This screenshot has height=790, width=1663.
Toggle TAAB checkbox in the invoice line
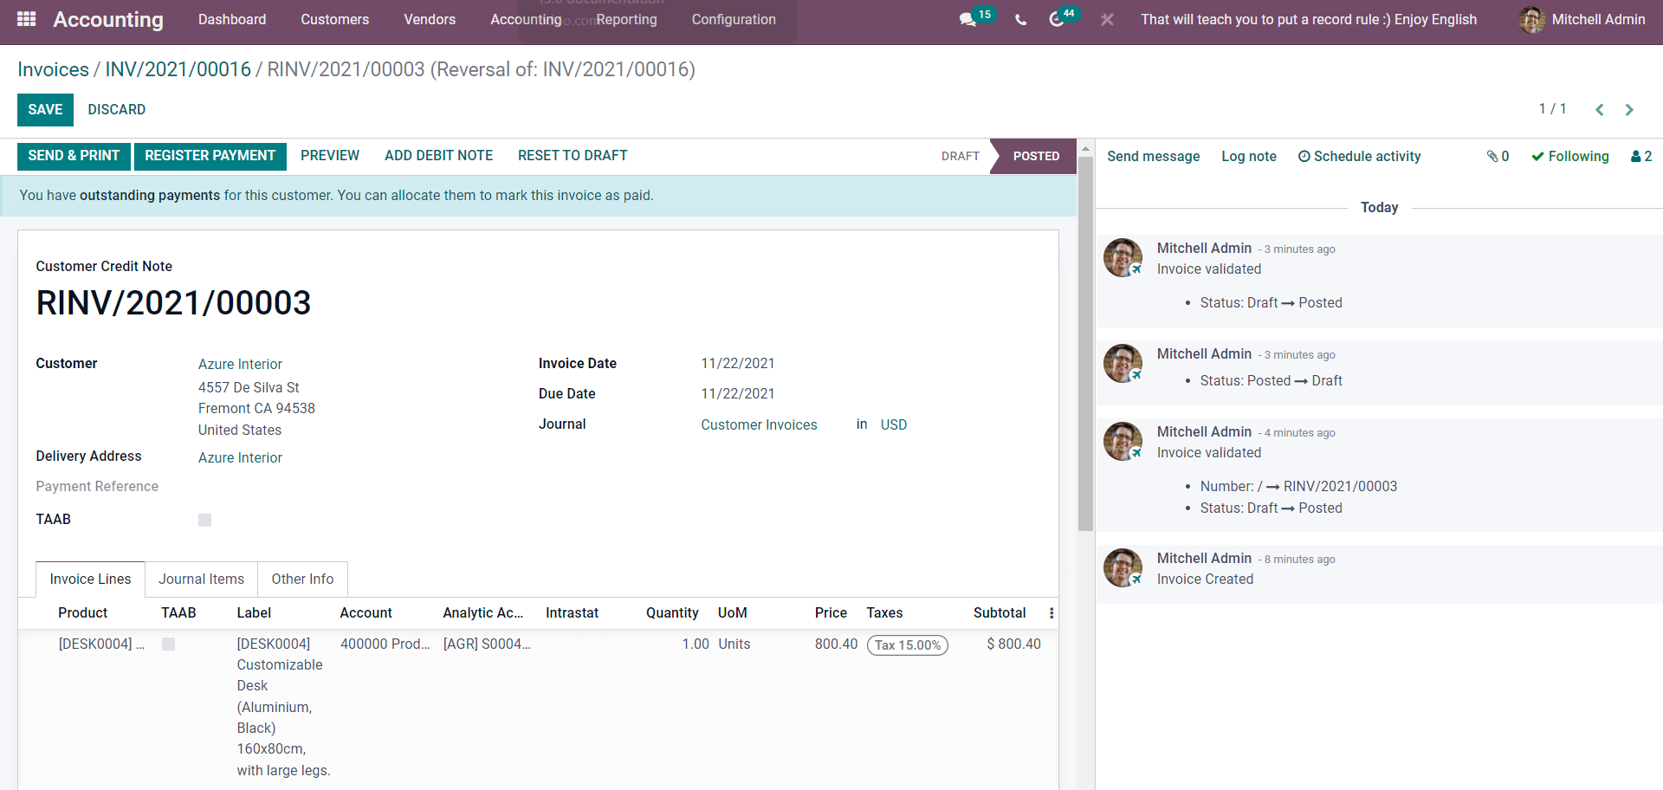tap(169, 644)
